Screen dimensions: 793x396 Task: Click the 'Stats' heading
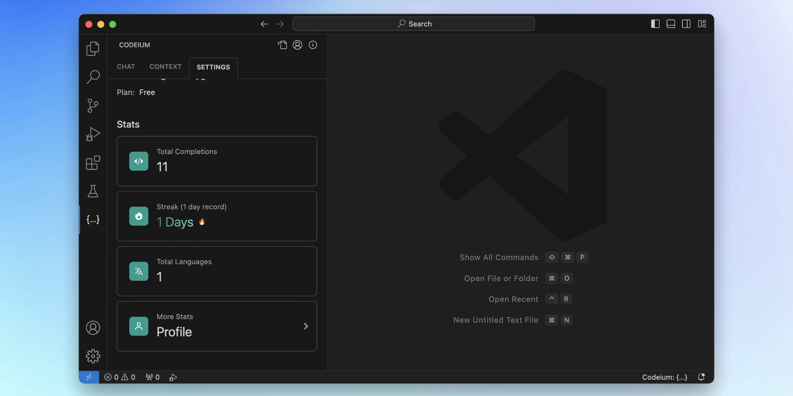tap(128, 124)
